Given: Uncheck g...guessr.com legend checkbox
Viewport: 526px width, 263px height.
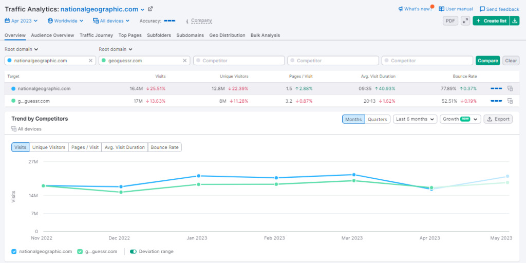Looking at the screenshot, I should pyautogui.click(x=80, y=252).
